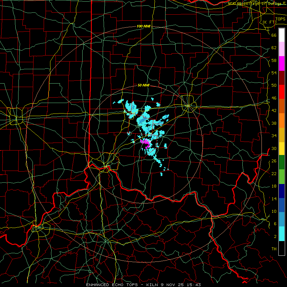
Task: Click the '[K FT]' units label
Action: point(269,22)
